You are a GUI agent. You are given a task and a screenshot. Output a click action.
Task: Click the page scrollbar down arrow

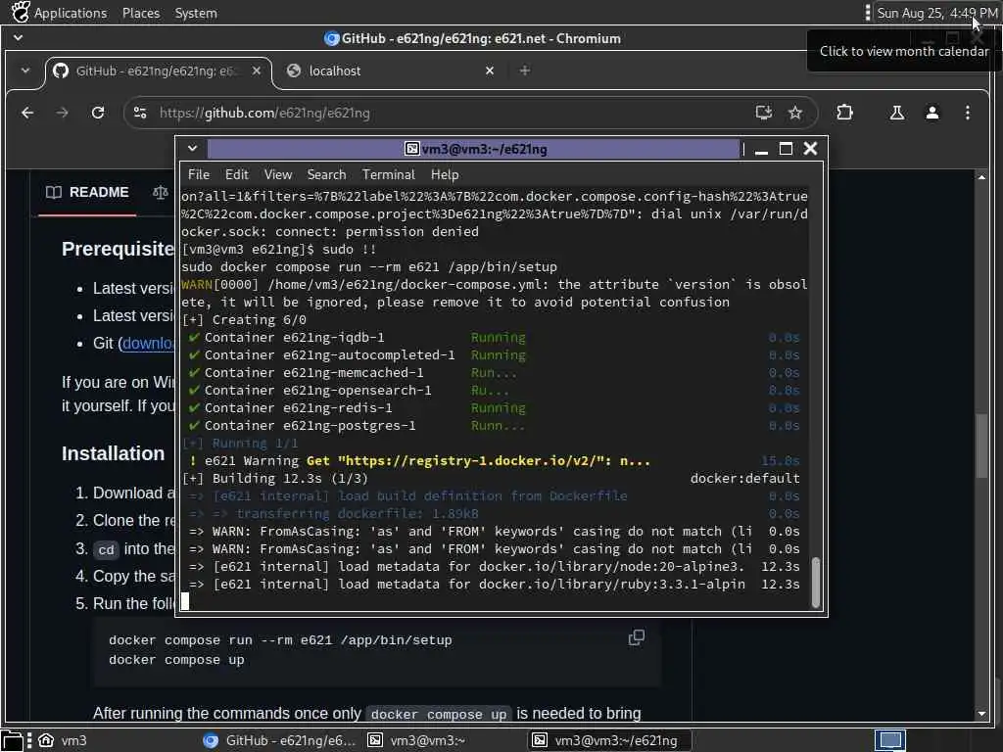981,714
